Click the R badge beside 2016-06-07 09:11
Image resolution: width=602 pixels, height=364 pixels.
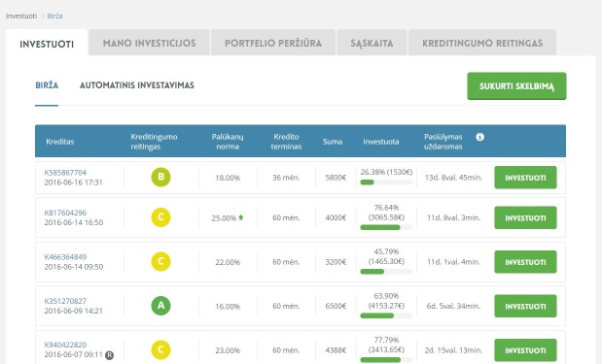click(110, 355)
